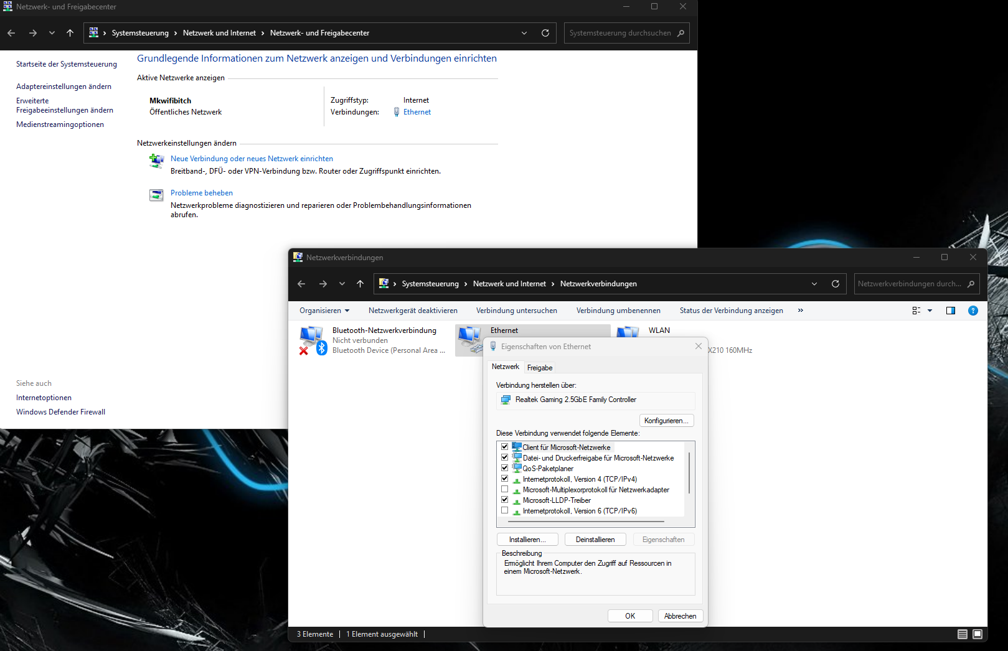Open the Organisieren dropdown menu
This screenshot has width=1008, height=651.
(324, 311)
